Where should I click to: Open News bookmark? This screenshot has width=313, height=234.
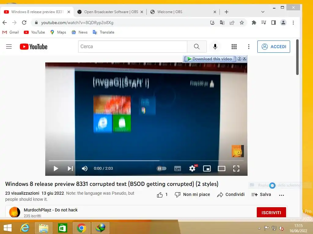pyautogui.click(x=79, y=32)
